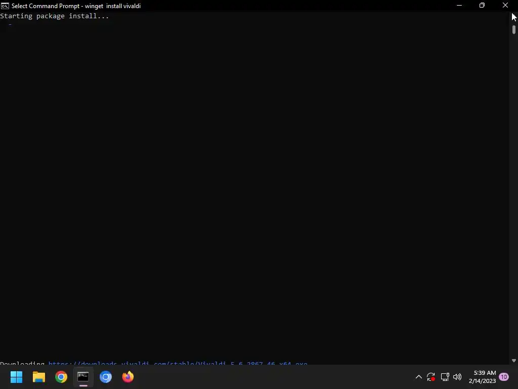The image size is (518, 389).
Task: Click the vertical scrollbar thumb
Action: 514,30
